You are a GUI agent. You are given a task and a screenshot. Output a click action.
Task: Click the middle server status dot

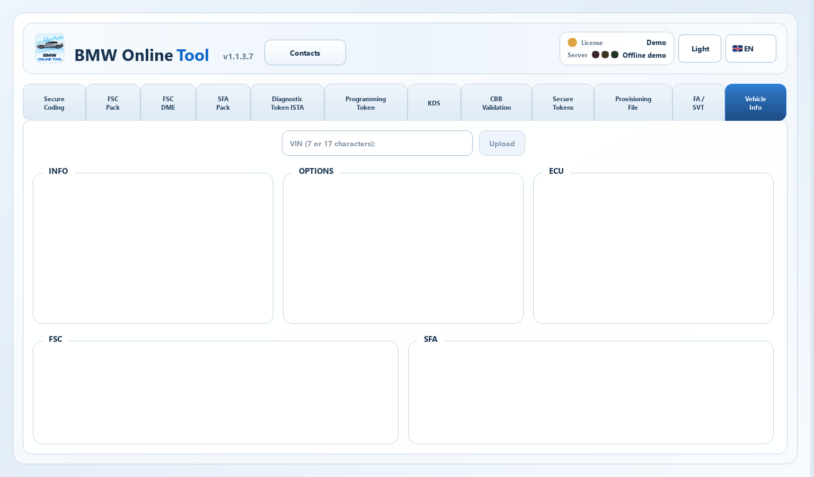tap(605, 55)
